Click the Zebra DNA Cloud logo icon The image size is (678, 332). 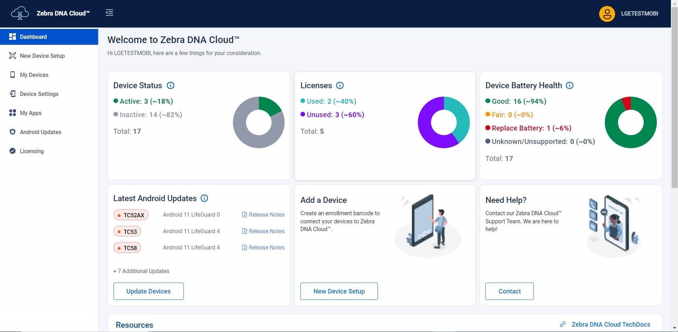(20, 13)
